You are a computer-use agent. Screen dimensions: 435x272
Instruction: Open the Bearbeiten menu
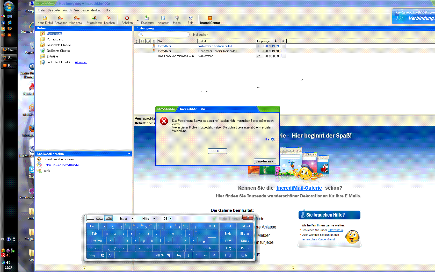pyautogui.click(x=54, y=10)
